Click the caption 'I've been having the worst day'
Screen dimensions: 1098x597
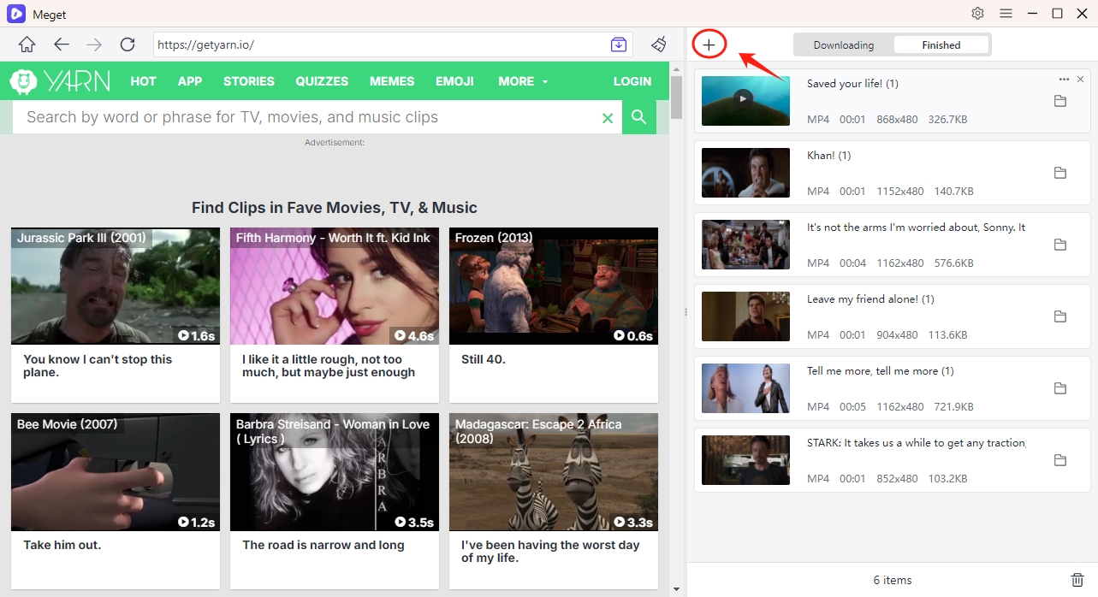550,552
